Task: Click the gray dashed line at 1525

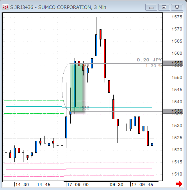Action: [x=79, y=138]
